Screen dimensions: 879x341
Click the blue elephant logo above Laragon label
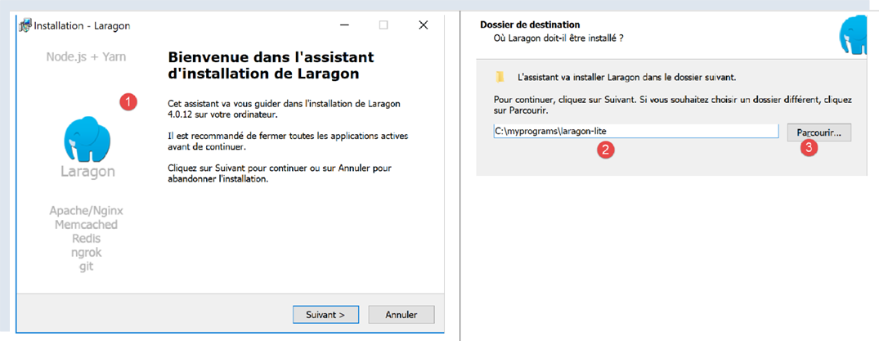[87, 138]
